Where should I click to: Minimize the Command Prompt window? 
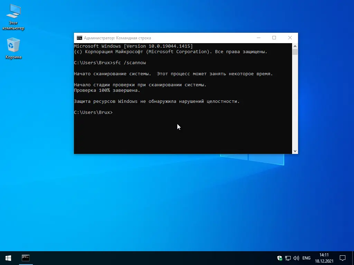tap(259, 38)
